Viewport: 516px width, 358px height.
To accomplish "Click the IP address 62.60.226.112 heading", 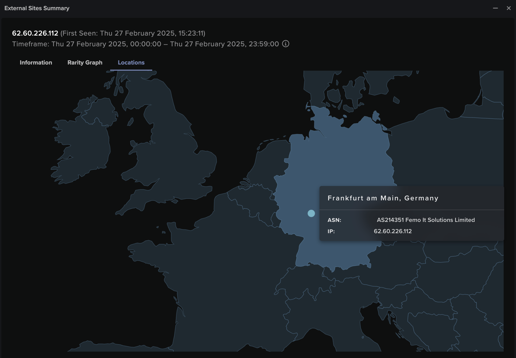I will point(35,33).
